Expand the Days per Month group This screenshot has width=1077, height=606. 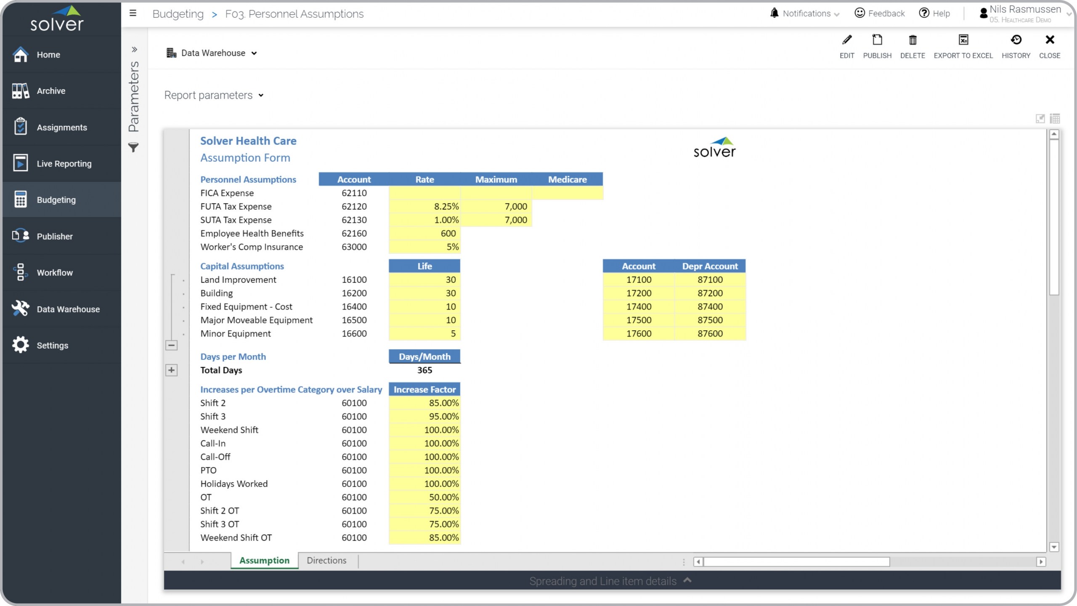[171, 370]
